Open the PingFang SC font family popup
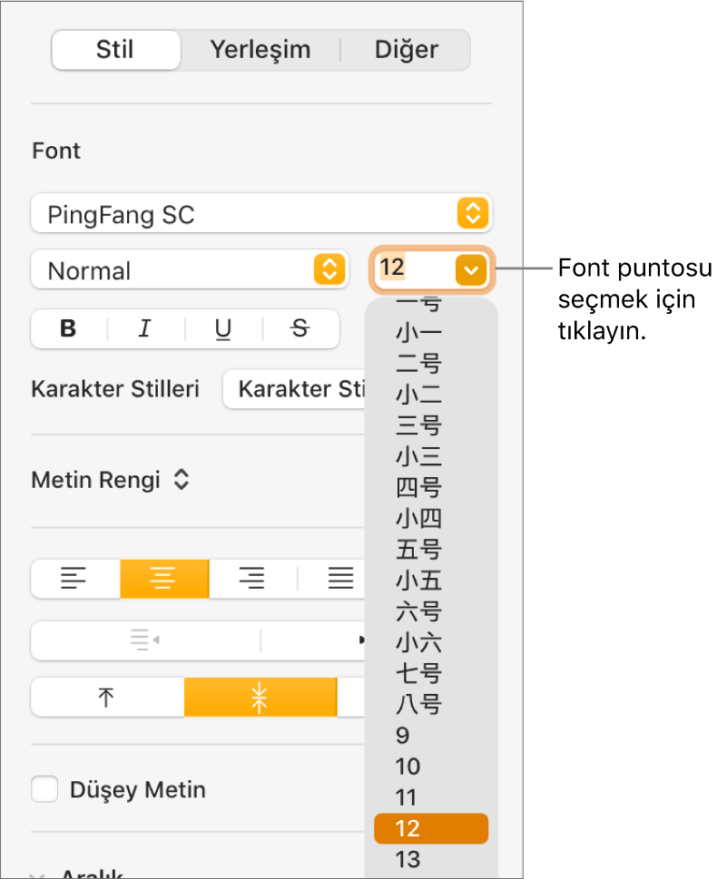Image resolution: width=727 pixels, height=879 pixels. pyautogui.click(x=261, y=213)
